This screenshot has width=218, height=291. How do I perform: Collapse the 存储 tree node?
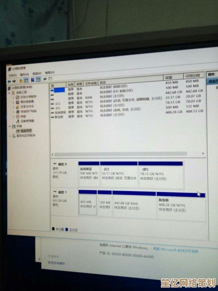click(10, 127)
